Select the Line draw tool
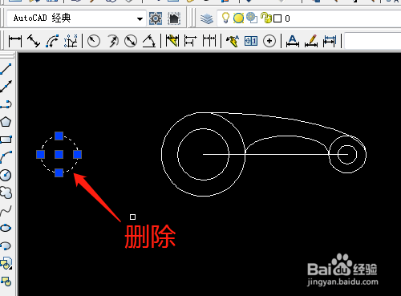Viewport: 401px width, 296px height. tap(6, 69)
